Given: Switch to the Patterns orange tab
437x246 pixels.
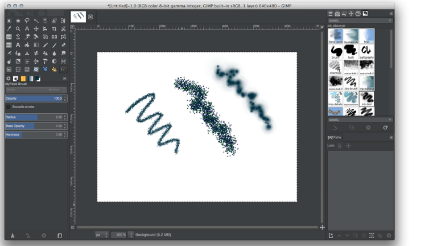Looking at the screenshot, I should click(23, 79).
